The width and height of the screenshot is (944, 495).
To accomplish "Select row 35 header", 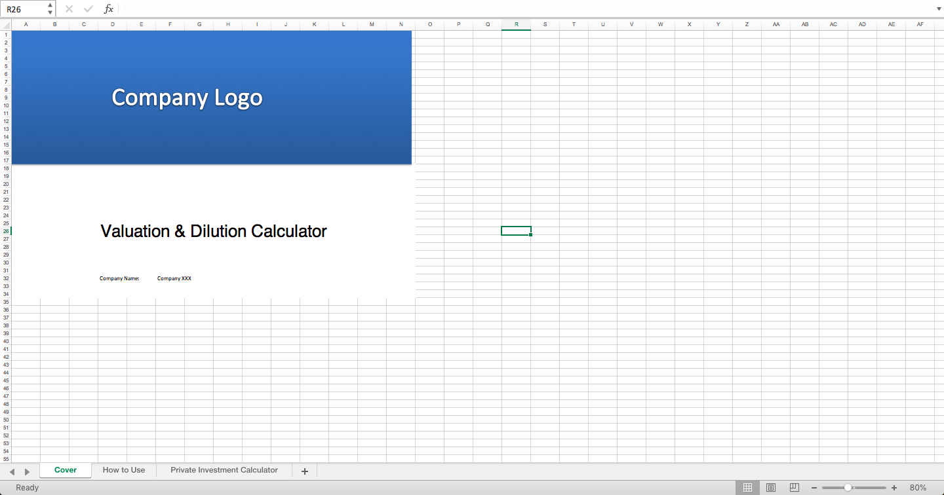I will 6,302.
